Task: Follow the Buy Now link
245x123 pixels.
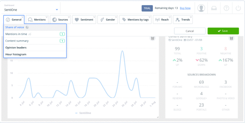Action: coord(185,8)
